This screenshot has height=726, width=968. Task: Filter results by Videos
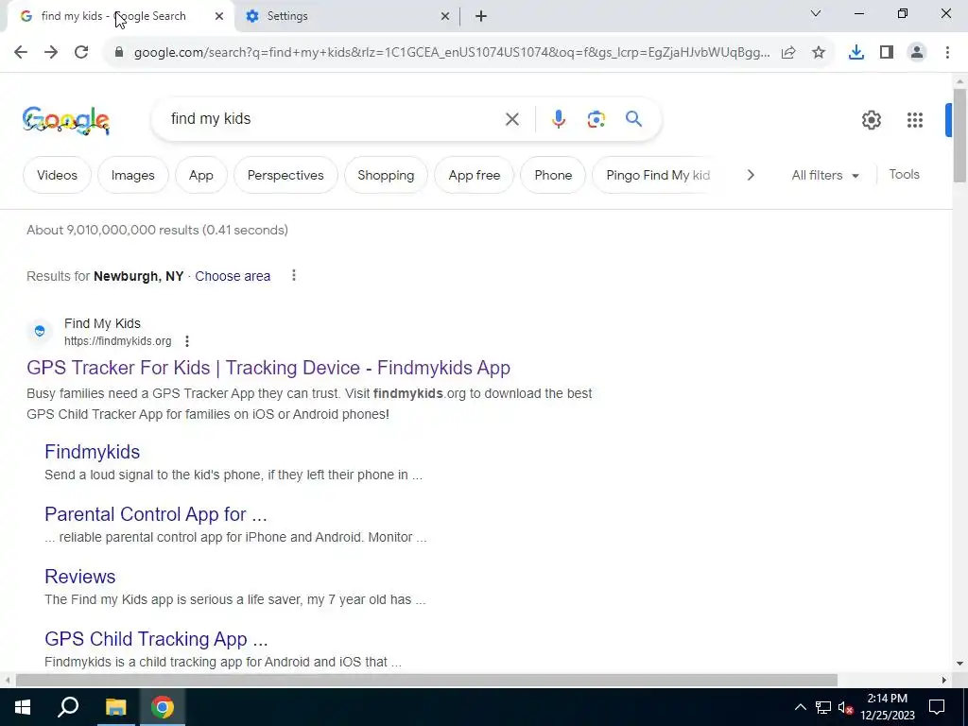tap(57, 175)
